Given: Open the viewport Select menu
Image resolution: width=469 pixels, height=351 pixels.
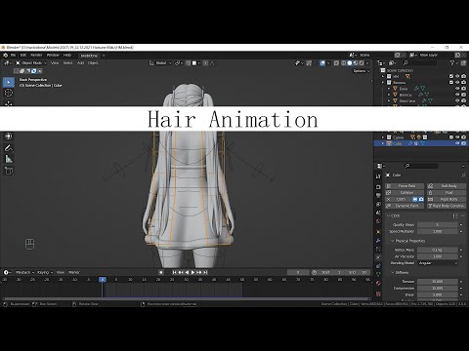Looking at the screenshot, I should click(67, 63).
